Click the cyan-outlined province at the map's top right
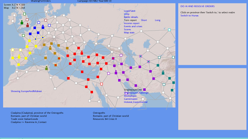The image size is (248, 139). pyautogui.click(x=169, y=30)
